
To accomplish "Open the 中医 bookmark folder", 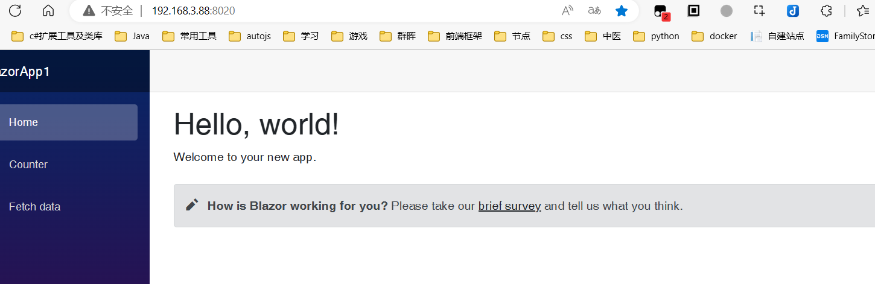I will [x=603, y=36].
